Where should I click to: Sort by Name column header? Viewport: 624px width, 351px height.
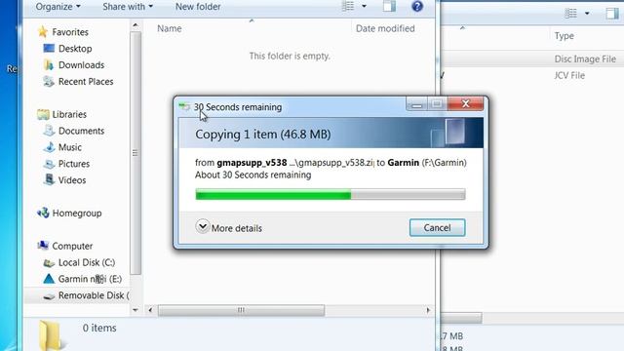pos(169,28)
